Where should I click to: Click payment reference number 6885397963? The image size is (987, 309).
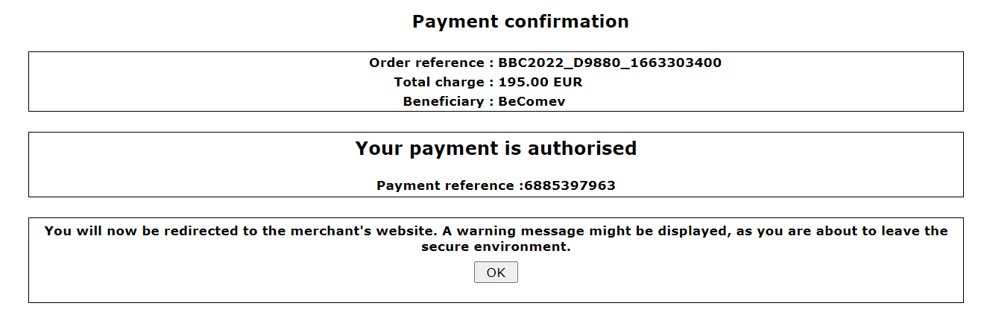570,185
